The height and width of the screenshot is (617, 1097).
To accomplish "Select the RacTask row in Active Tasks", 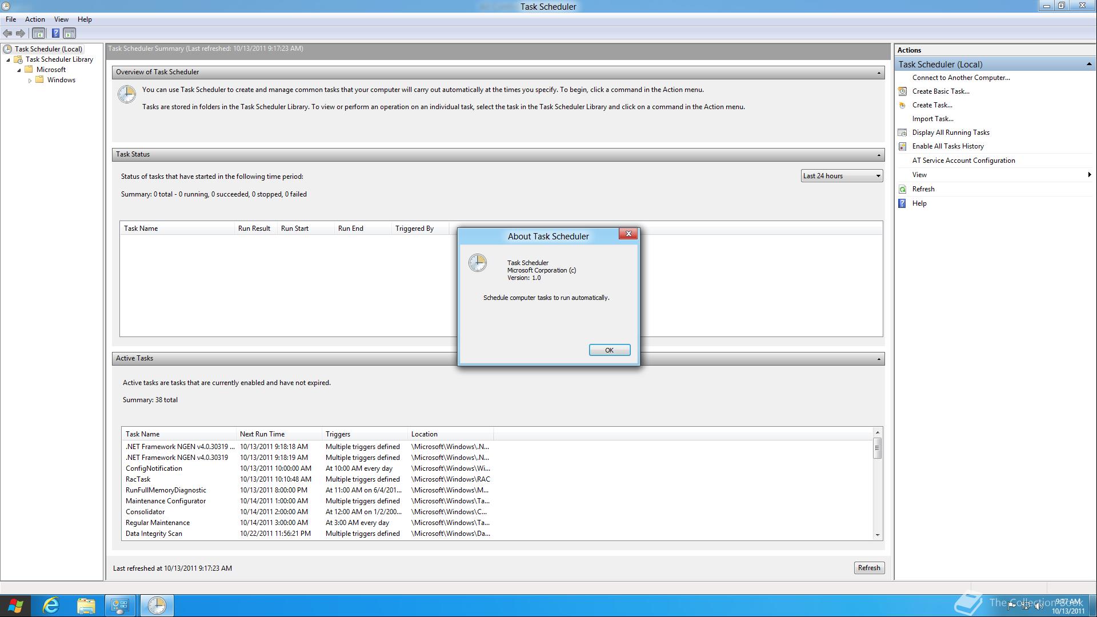I will click(x=138, y=479).
